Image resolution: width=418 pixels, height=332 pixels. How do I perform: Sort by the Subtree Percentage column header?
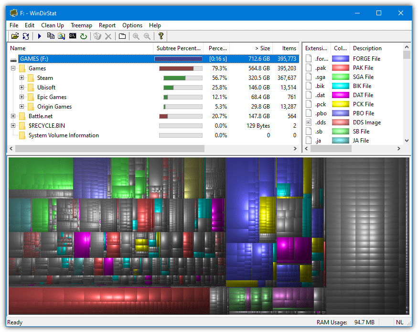pos(178,48)
